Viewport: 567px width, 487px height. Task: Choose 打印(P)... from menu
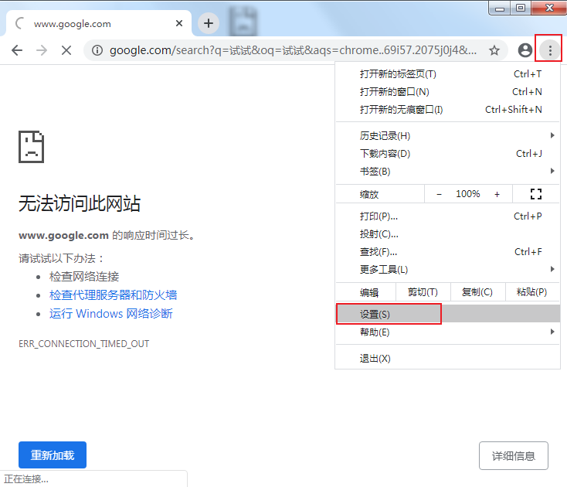448,216
